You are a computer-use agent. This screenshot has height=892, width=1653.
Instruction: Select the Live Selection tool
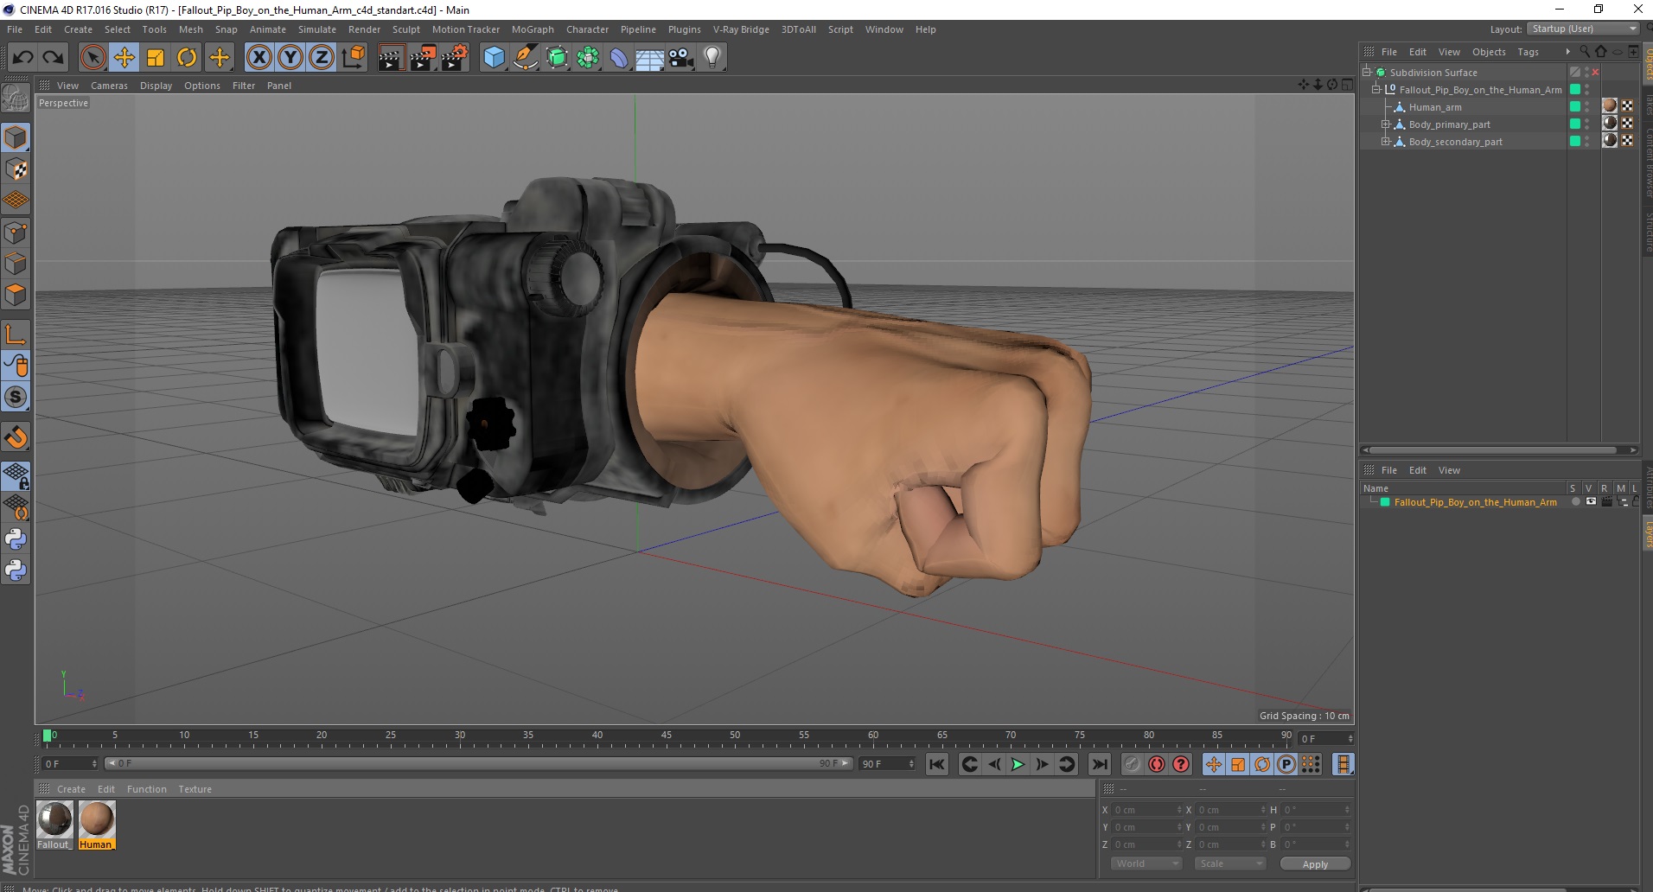coord(93,58)
